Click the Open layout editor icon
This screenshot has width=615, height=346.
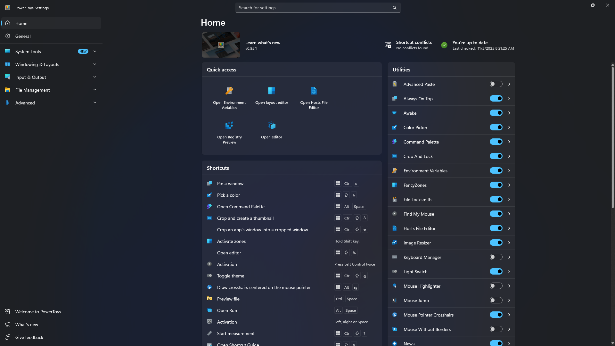[x=272, y=91]
